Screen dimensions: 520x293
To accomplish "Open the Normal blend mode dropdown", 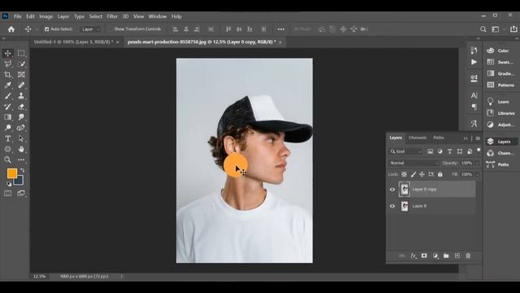I will coord(414,163).
